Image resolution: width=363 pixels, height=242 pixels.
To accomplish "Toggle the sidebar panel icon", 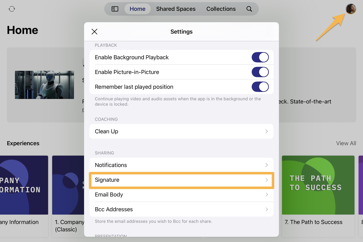I will 115,9.
